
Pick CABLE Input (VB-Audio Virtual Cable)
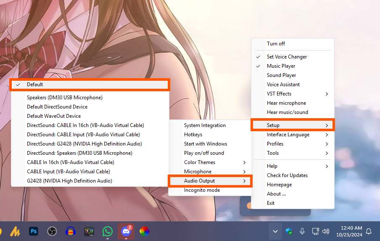[90, 172]
